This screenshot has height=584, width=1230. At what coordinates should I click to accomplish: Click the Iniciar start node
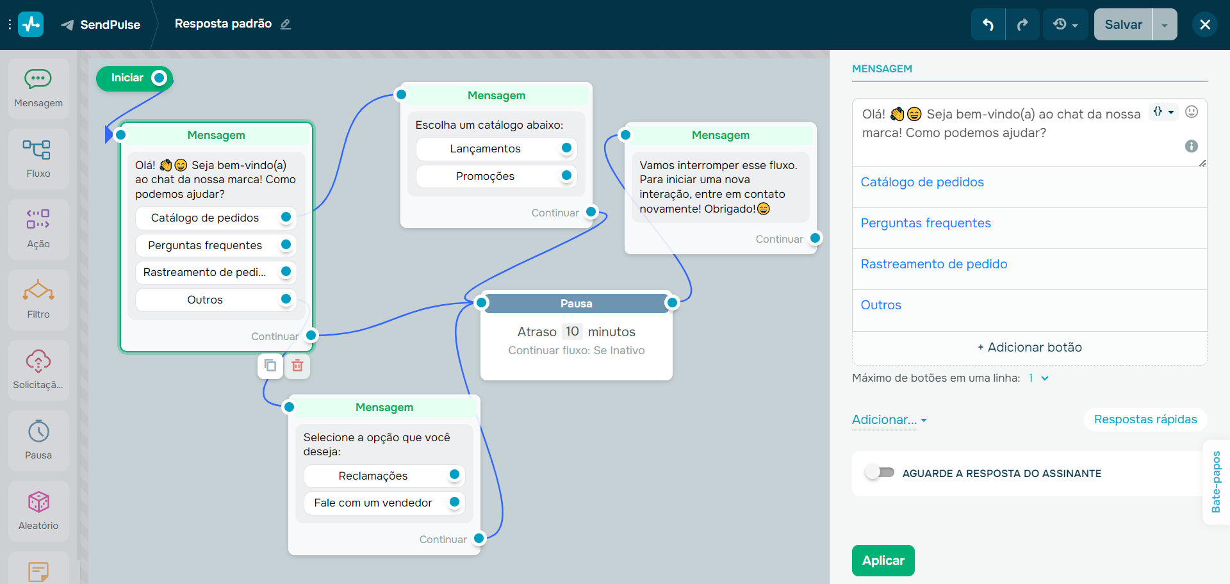[135, 78]
